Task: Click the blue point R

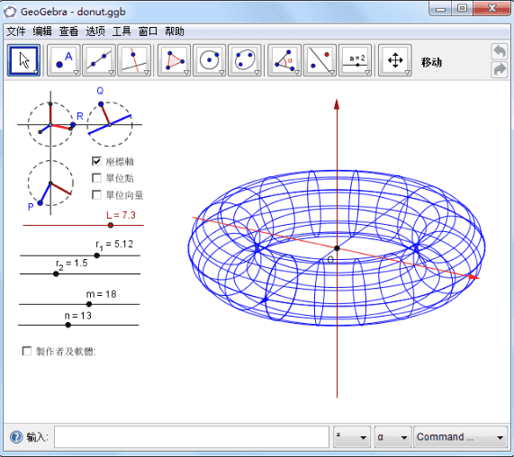Action: (73, 125)
